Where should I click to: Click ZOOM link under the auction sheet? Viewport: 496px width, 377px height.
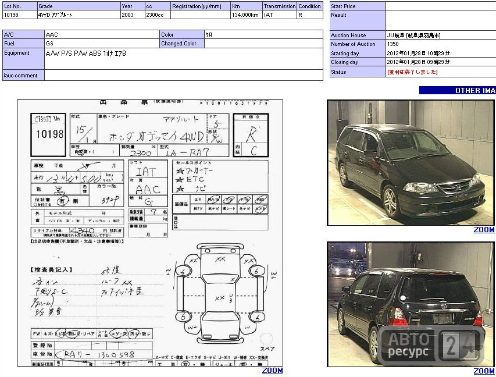pos(272,371)
